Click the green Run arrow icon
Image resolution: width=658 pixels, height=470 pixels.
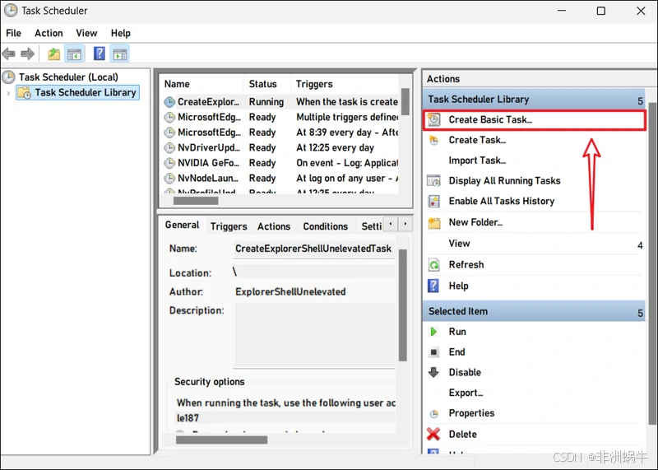(433, 332)
